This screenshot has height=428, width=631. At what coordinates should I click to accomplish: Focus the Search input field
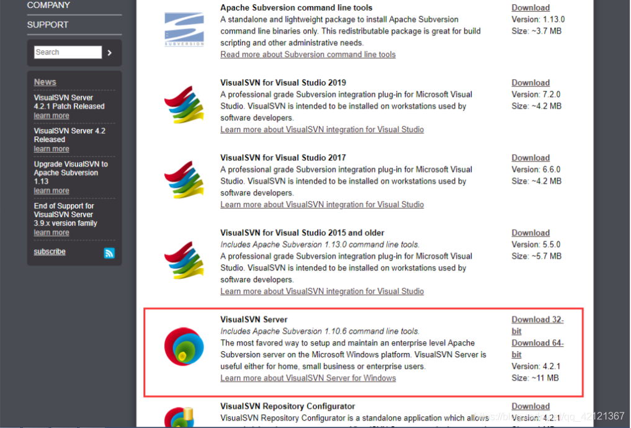(x=68, y=52)
